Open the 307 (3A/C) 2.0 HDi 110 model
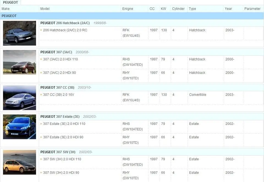The width and height of the screenshot is (264, 182). pos(61,59)
